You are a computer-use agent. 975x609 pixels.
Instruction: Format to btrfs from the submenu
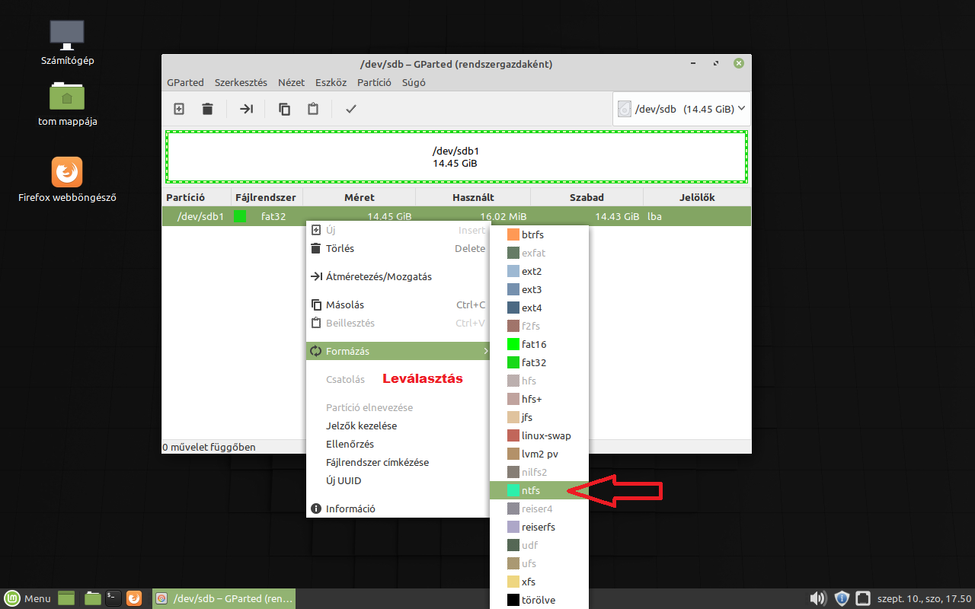click(539, 234)
